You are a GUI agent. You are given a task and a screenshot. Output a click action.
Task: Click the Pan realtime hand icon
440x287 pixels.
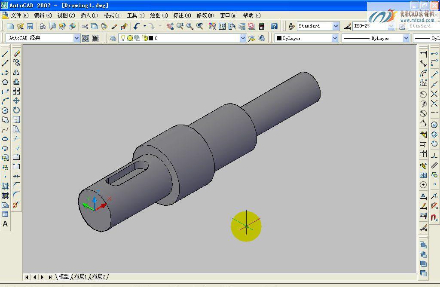170,26
